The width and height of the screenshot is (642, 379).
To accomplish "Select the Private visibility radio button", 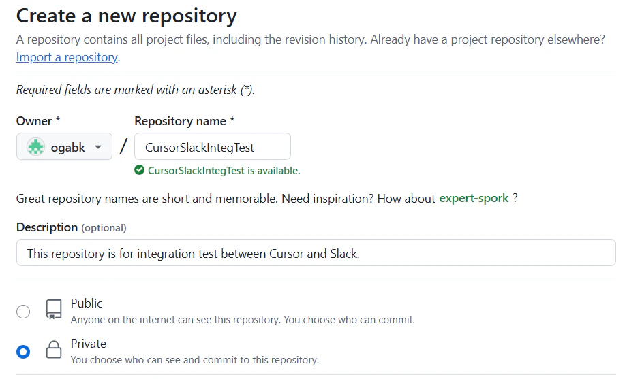I will pyautogui.click(x=23, y=351).
